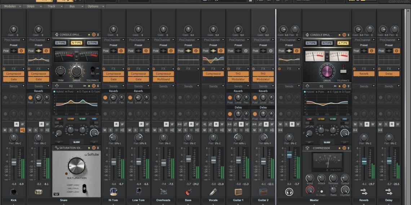The width and height of the screenshot is (411, 205).
Task: Click the Overheads drum kit icon
Action: 163,192
